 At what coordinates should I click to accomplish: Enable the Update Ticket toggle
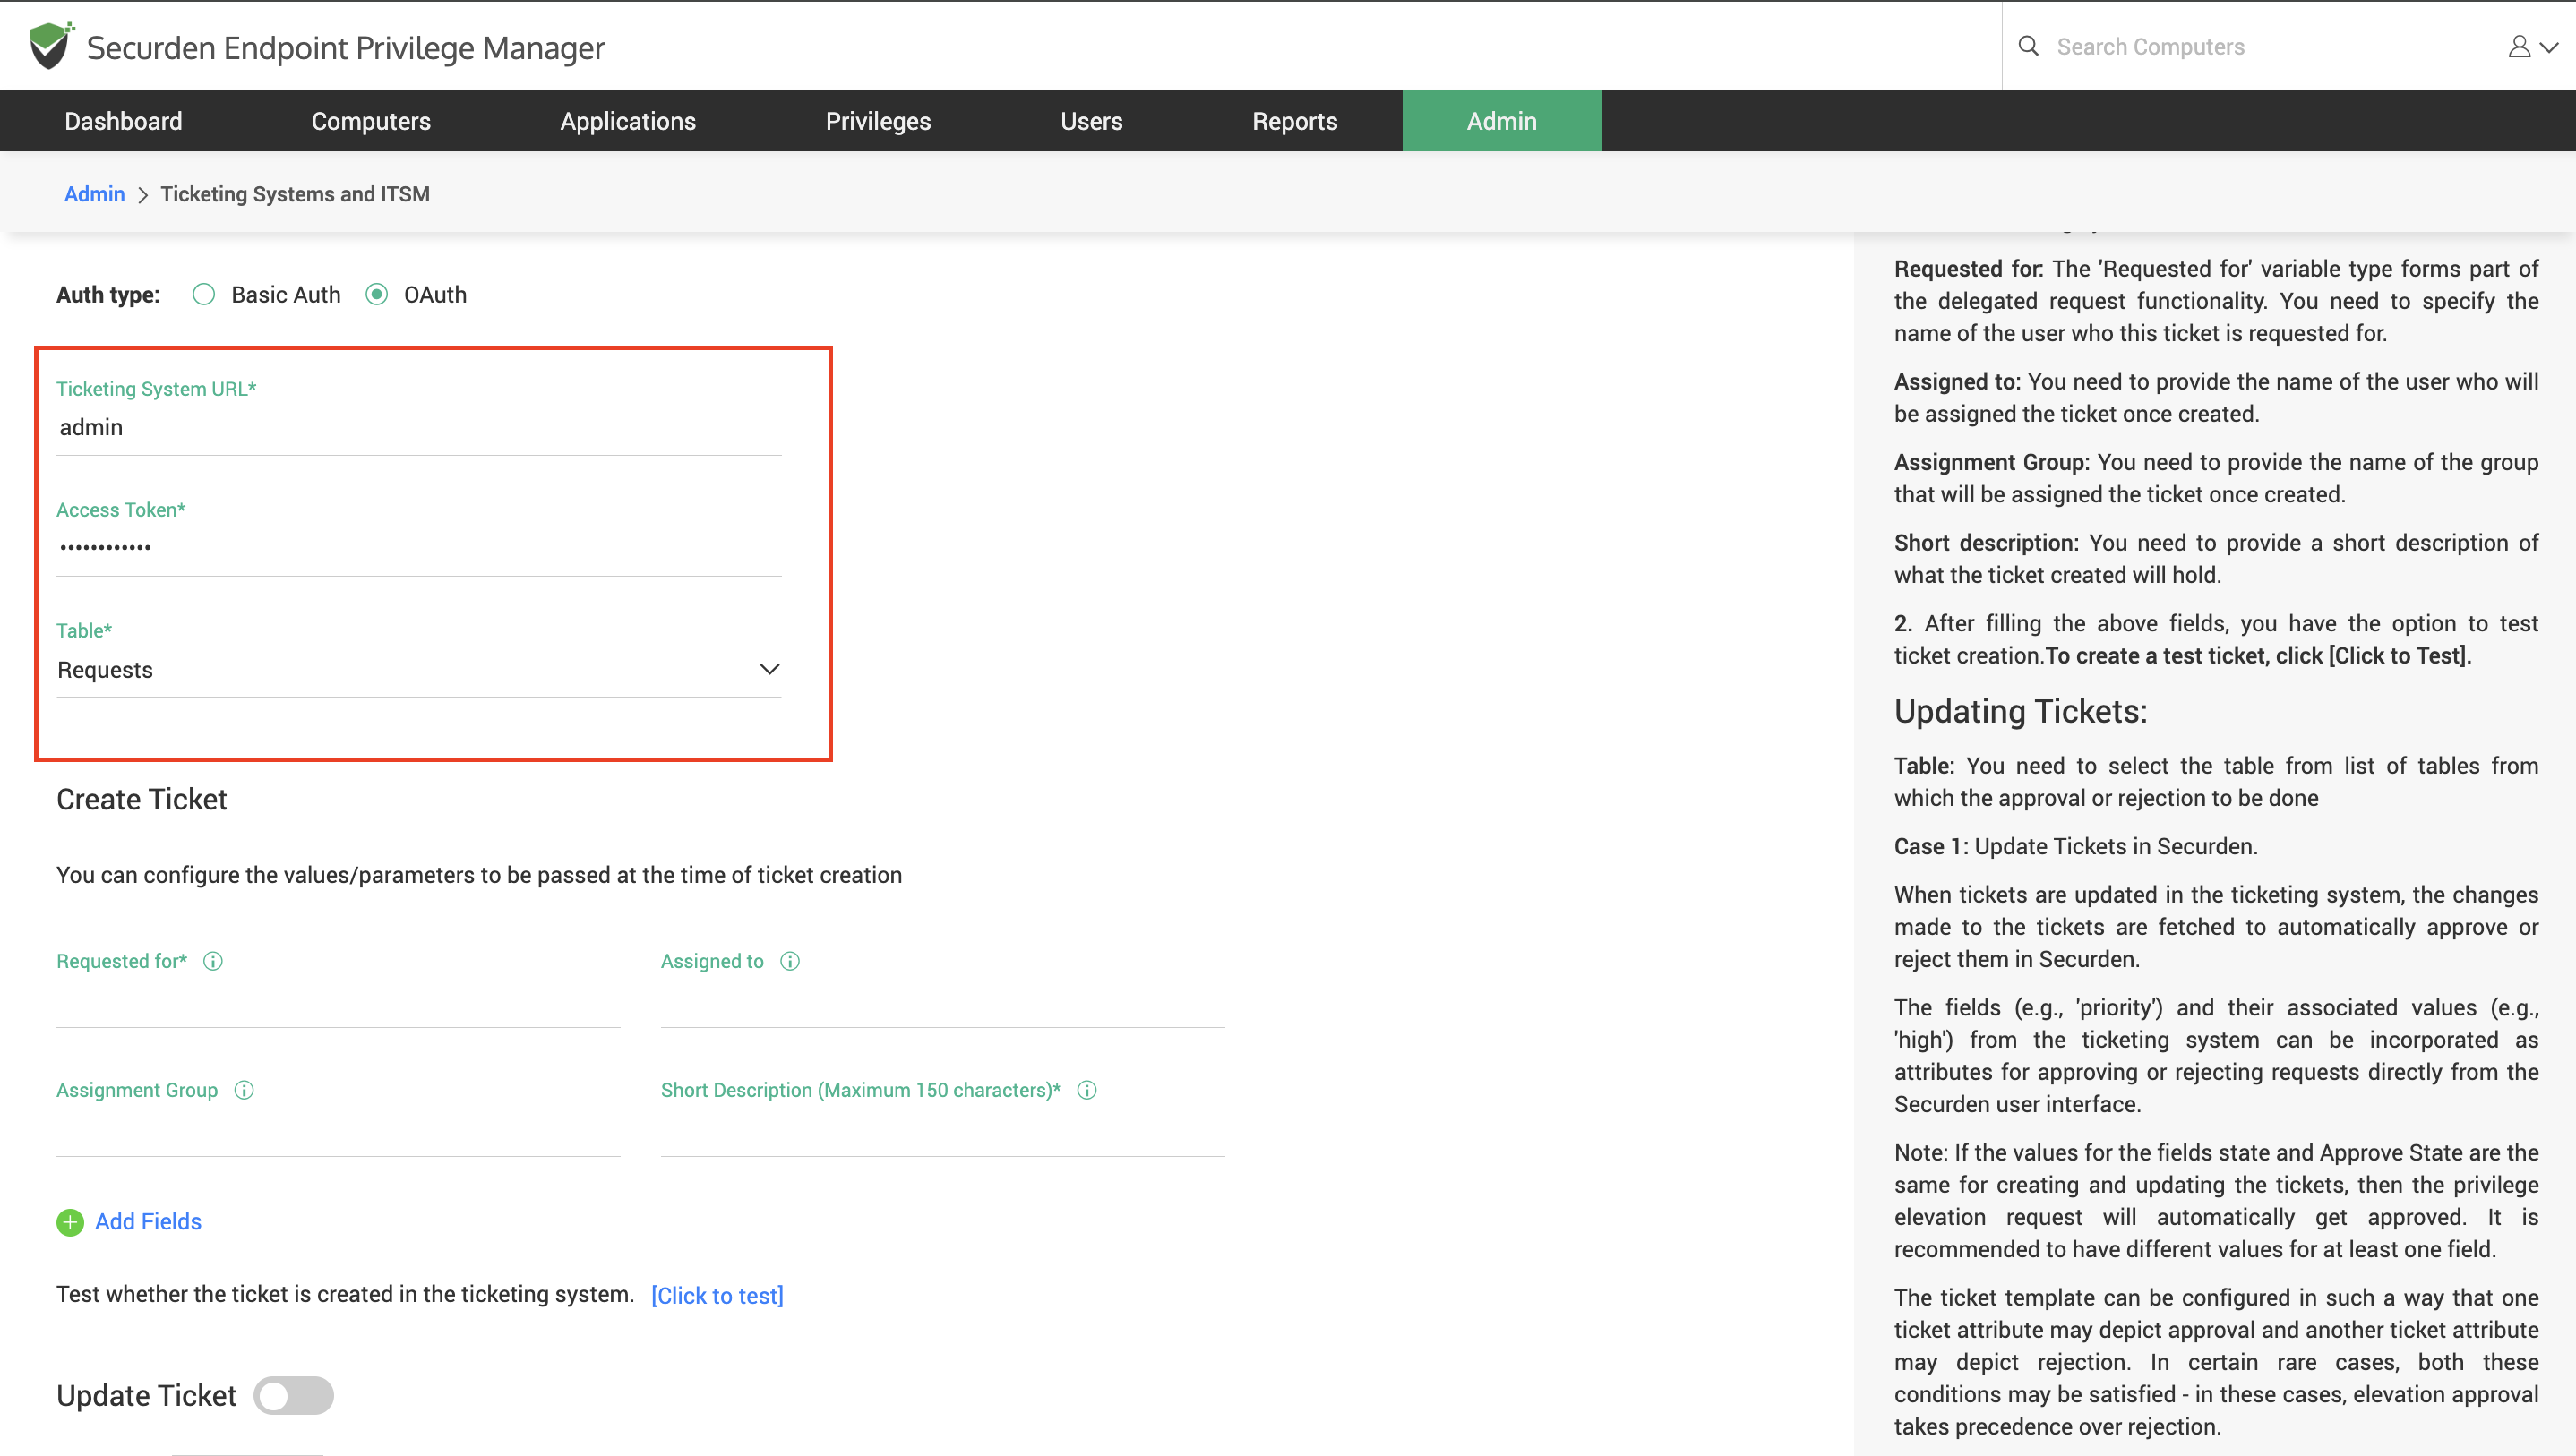[293, 1395]
